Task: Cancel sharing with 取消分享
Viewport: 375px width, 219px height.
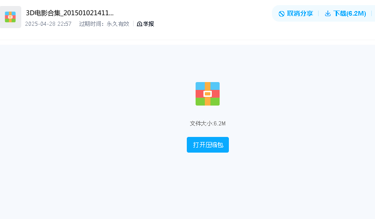Action: (296, 13)
